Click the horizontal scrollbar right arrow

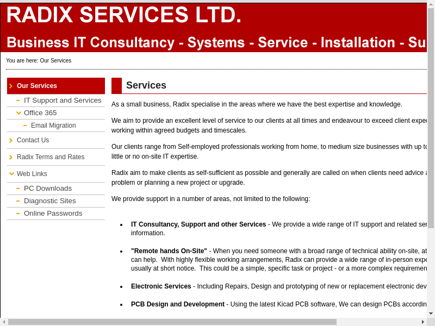click(x=423, y=322)
